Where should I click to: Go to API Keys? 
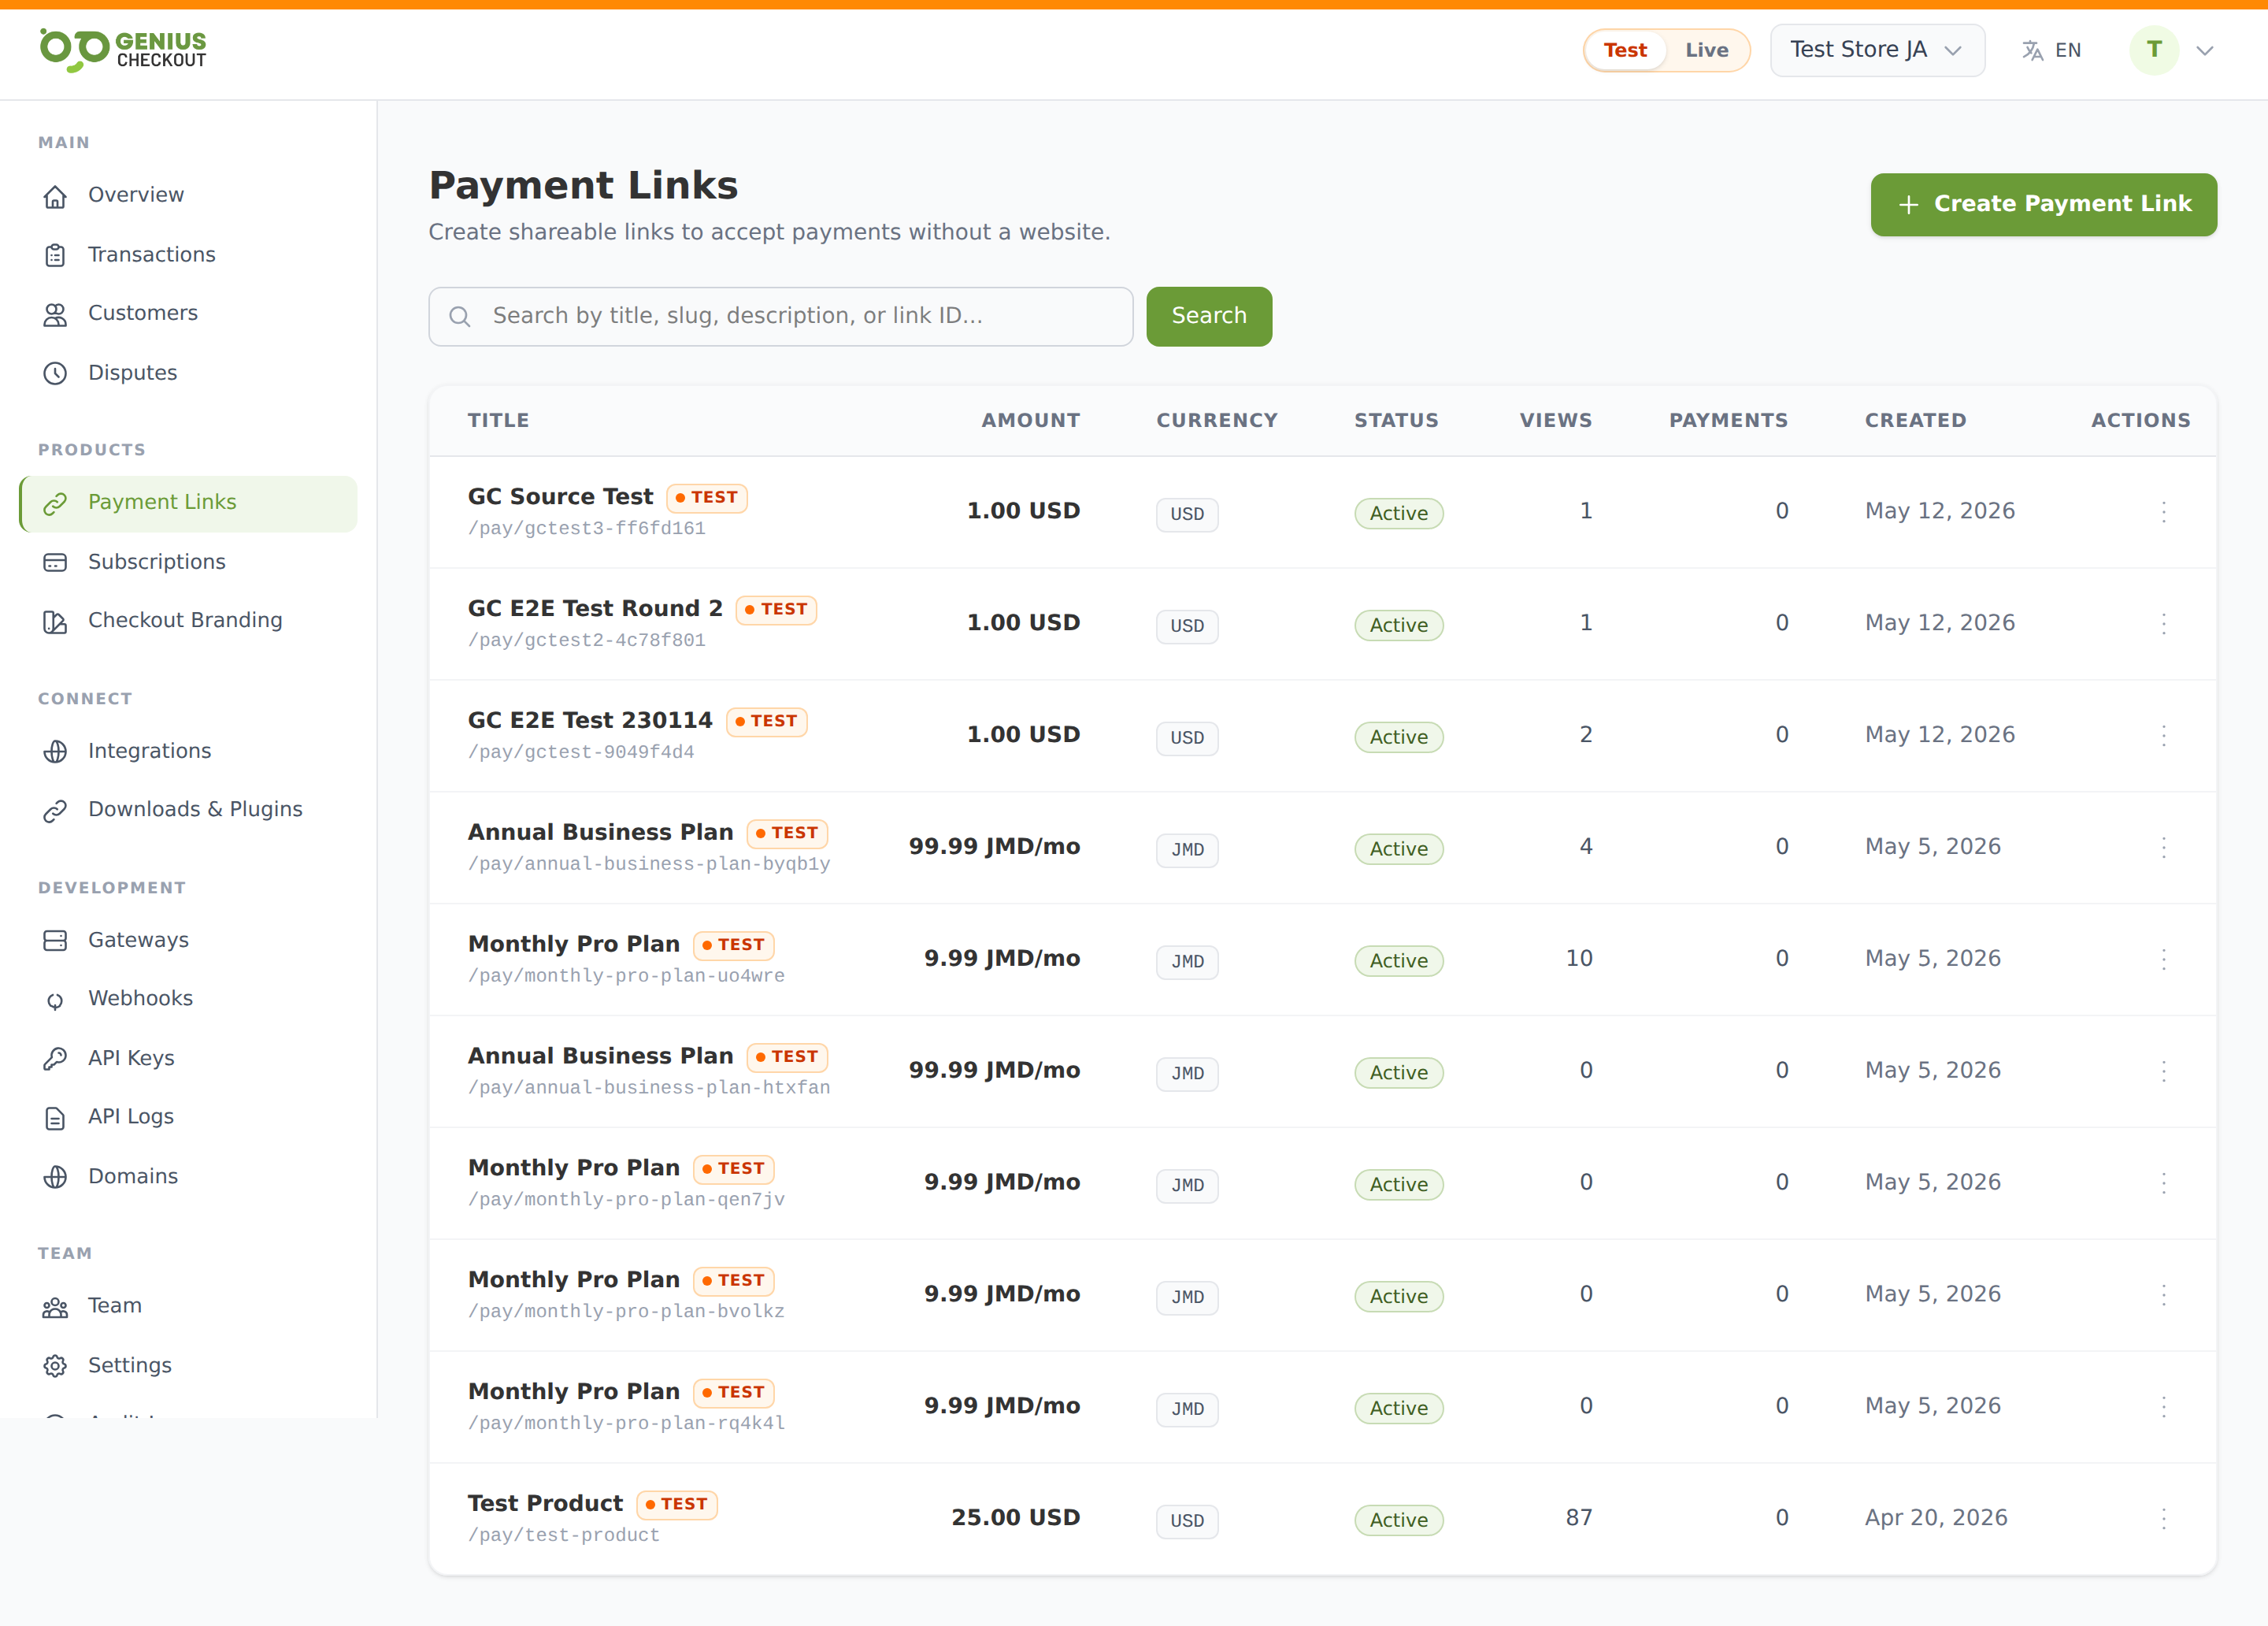point(188,1058)
